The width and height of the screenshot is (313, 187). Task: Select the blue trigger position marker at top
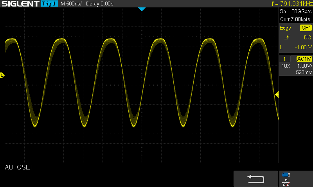(142, 9)
